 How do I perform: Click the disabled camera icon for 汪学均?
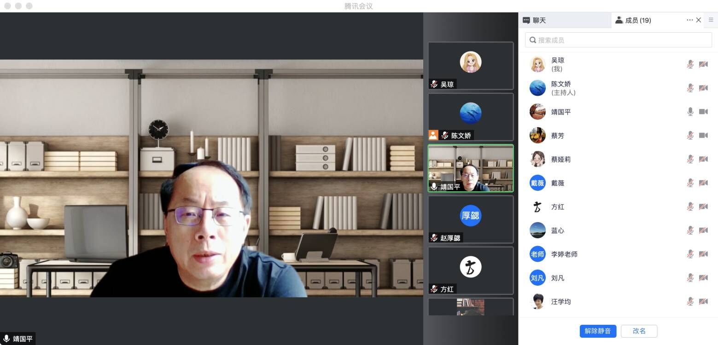703,301
